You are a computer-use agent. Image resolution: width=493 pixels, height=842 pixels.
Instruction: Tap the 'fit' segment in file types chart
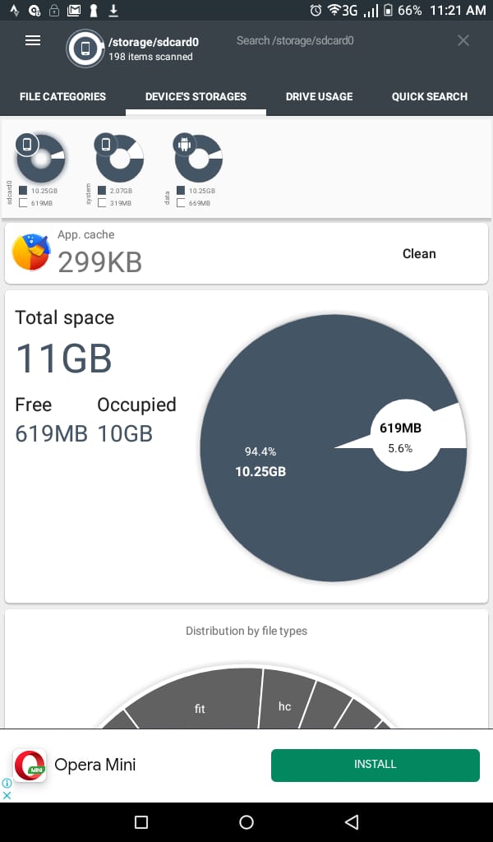click(x=200, y=707)
